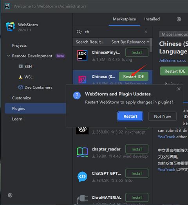The height and width of the screenshot is (205, 188).
Task: Click the ChatGPT GPT Bito plugin icon
Action: tap(82, 177)
